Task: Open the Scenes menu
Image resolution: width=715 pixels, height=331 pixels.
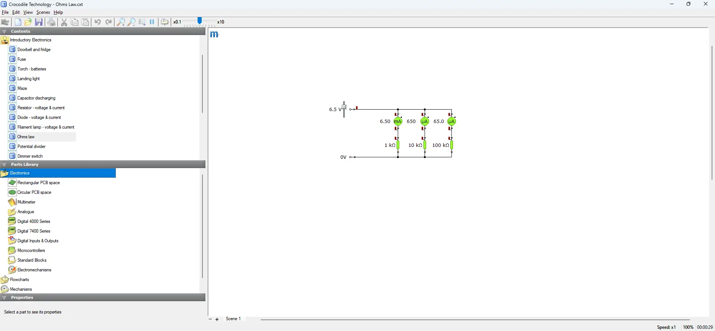Action: pos(43,12)
